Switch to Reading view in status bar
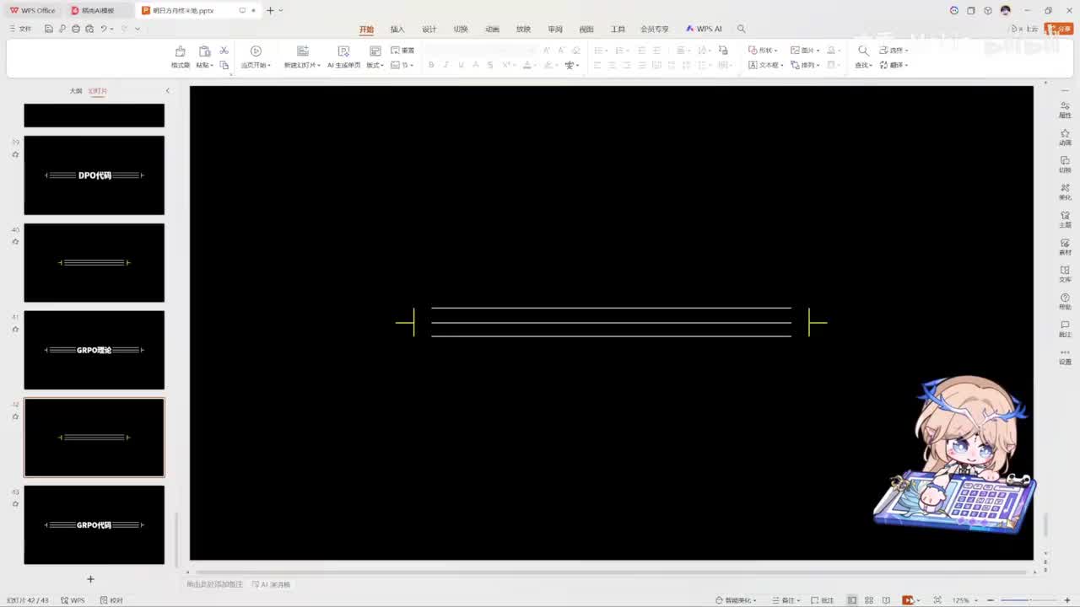The width and height of the screenshot is (1080, 607). [886, 600]
